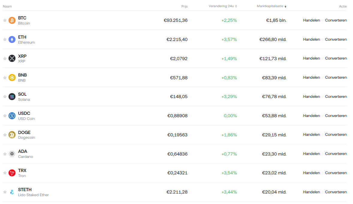
Task: Toggle the favorite star for USDC
Action: [x=5, y=116]
